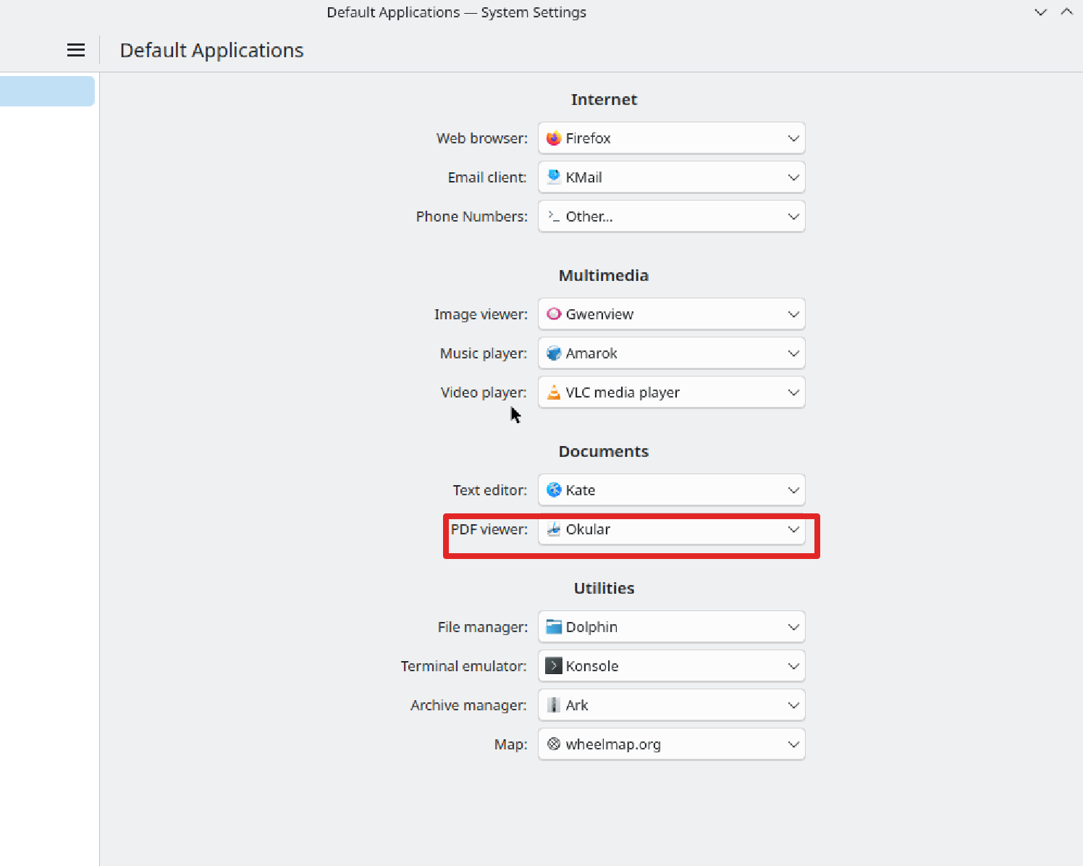The image size is (1083, 866).
Task: Click the "Web browser:" label
Action: coord(482,138)
